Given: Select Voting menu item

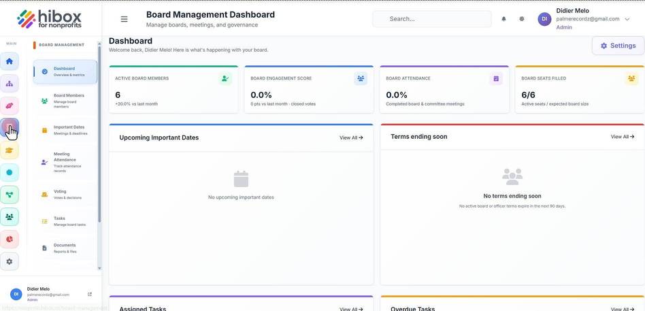Looking at the screenshot, I should [x=65, y=194].
